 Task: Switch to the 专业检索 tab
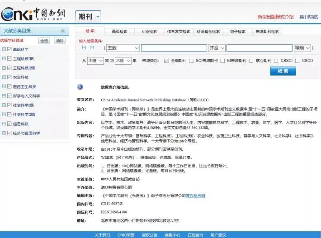[x=149, y=32]
